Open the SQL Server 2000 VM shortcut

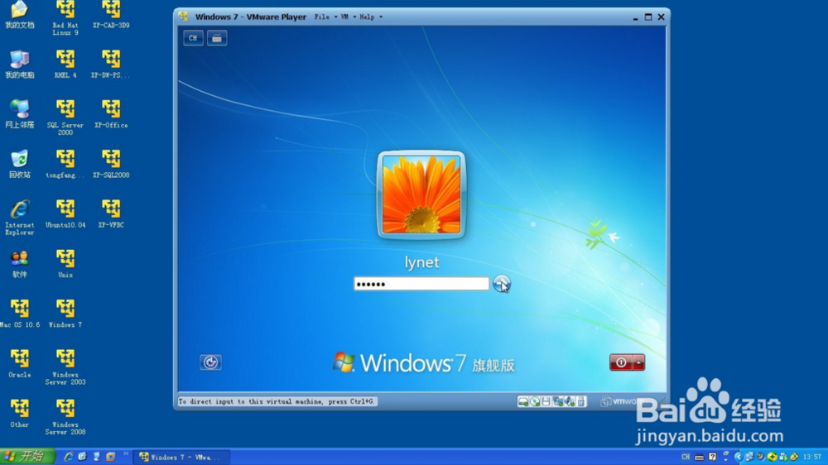click(65, 117)
